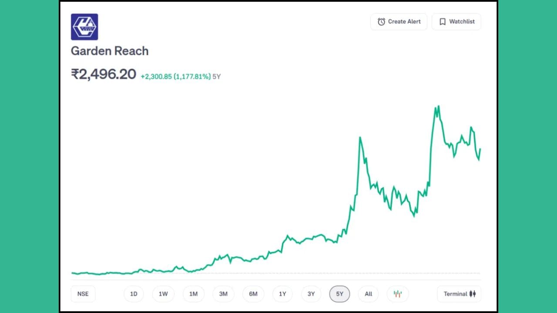Click the bookmark icon in Watchlist
The width and height of the screenshot is (557, 313).
443,22
